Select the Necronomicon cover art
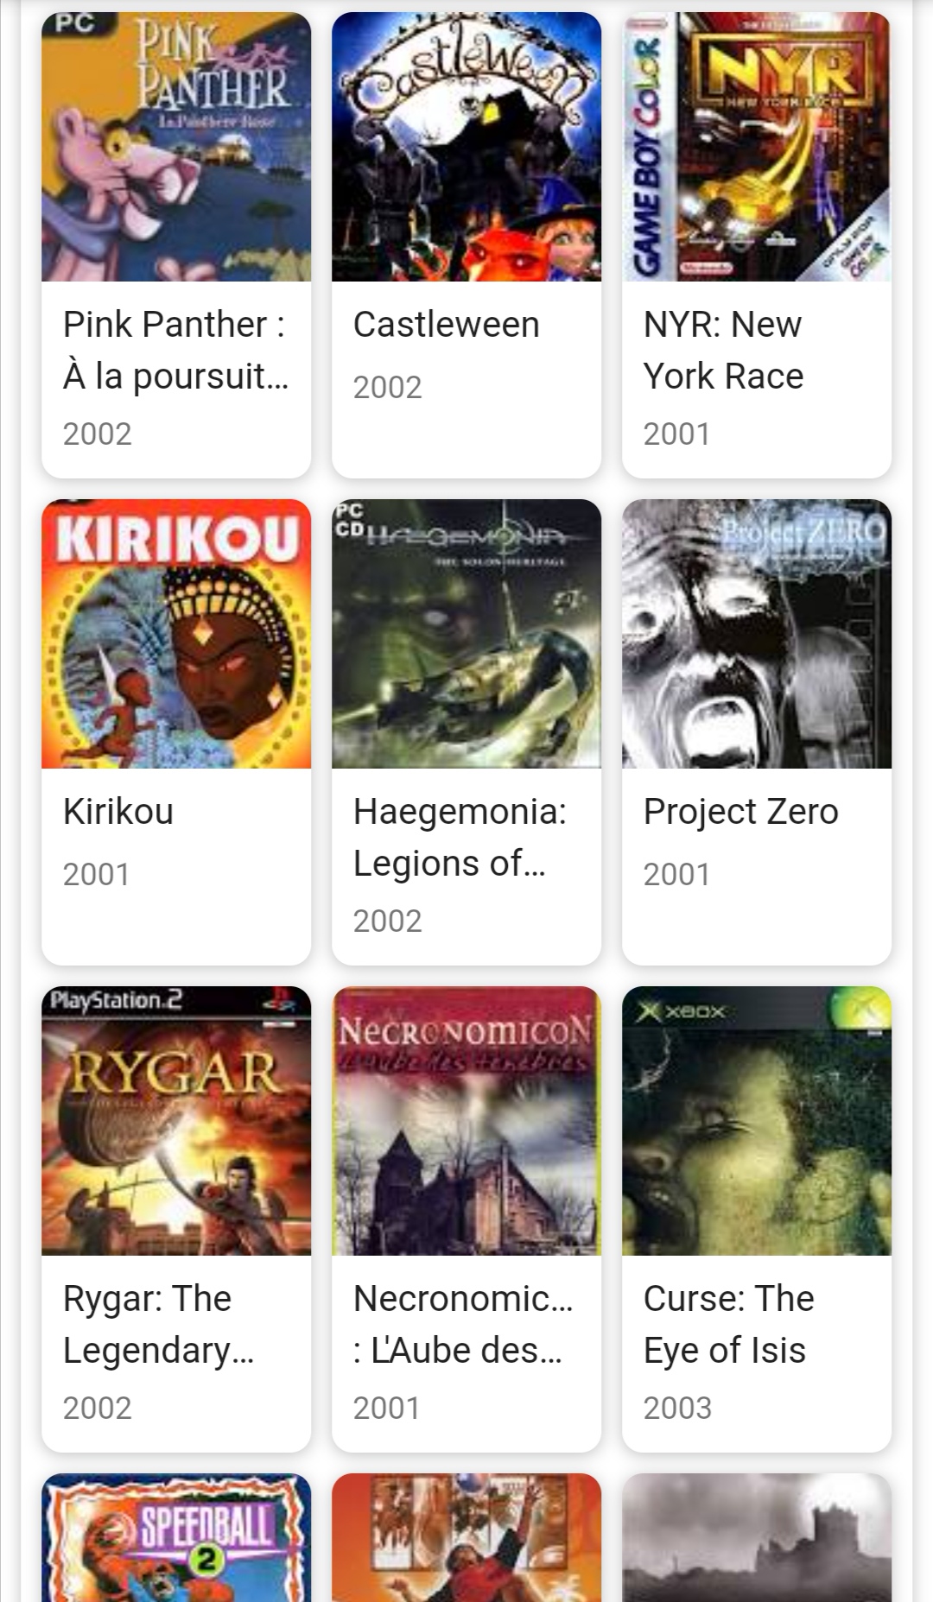 click(x=466, y=1121)
